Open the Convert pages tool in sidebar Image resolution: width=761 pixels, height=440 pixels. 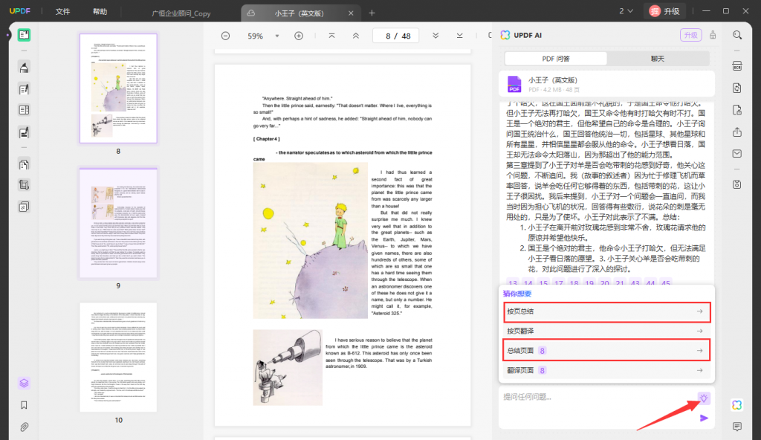click(24, 164)
